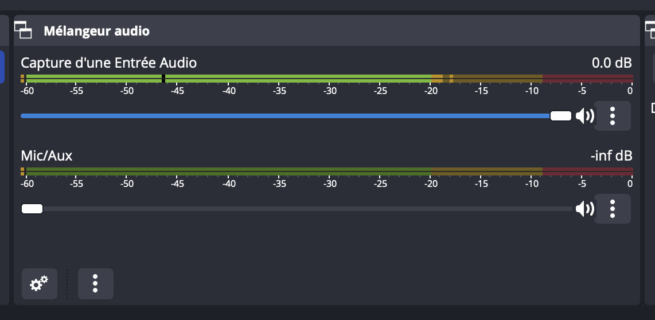Image resolution: width=655 pixels, height=320 pixels.
Task: Click the Capture audio level meter bar
Action: 327,79
